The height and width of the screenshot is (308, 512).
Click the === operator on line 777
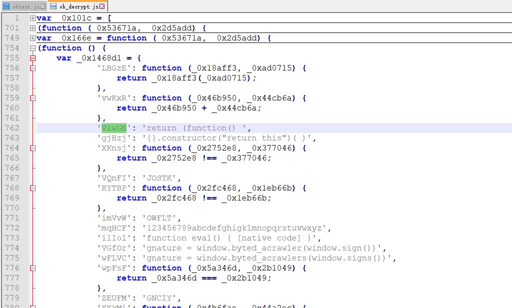tap(209, 278)
